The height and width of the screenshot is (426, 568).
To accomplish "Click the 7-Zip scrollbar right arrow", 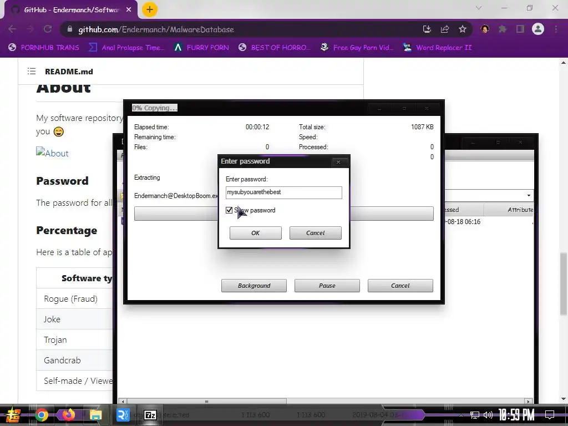I will 528,402.
